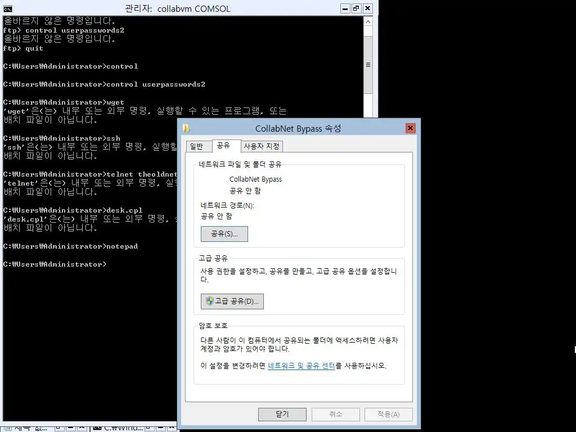Click the 'ftp> quit' line in console
Image resolution: width=576 pixels, height=432 pixels.
pos(23,48)
